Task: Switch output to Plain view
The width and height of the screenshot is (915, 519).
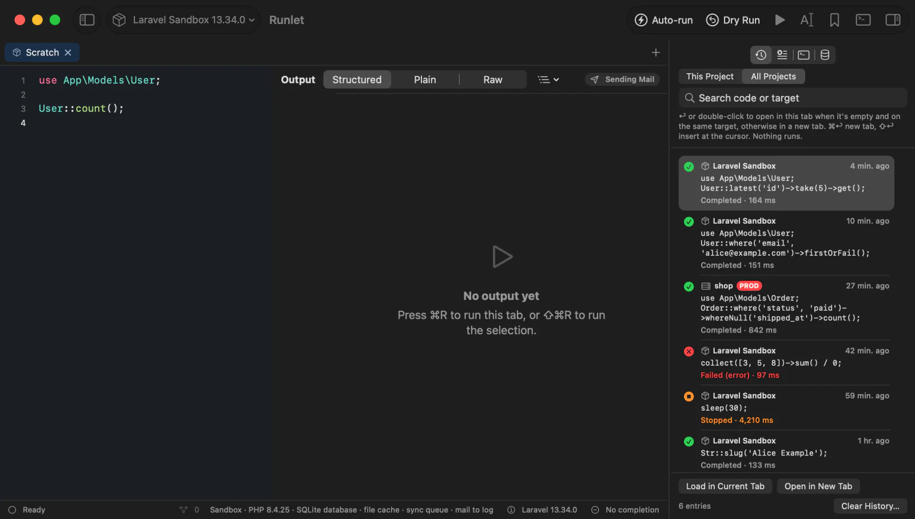Action: [425, 80]
